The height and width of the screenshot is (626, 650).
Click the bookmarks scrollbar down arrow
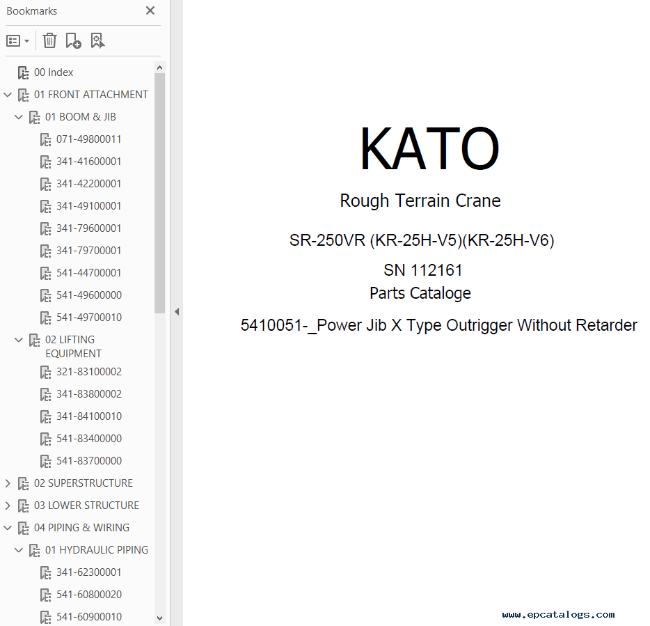coord(159,618)
